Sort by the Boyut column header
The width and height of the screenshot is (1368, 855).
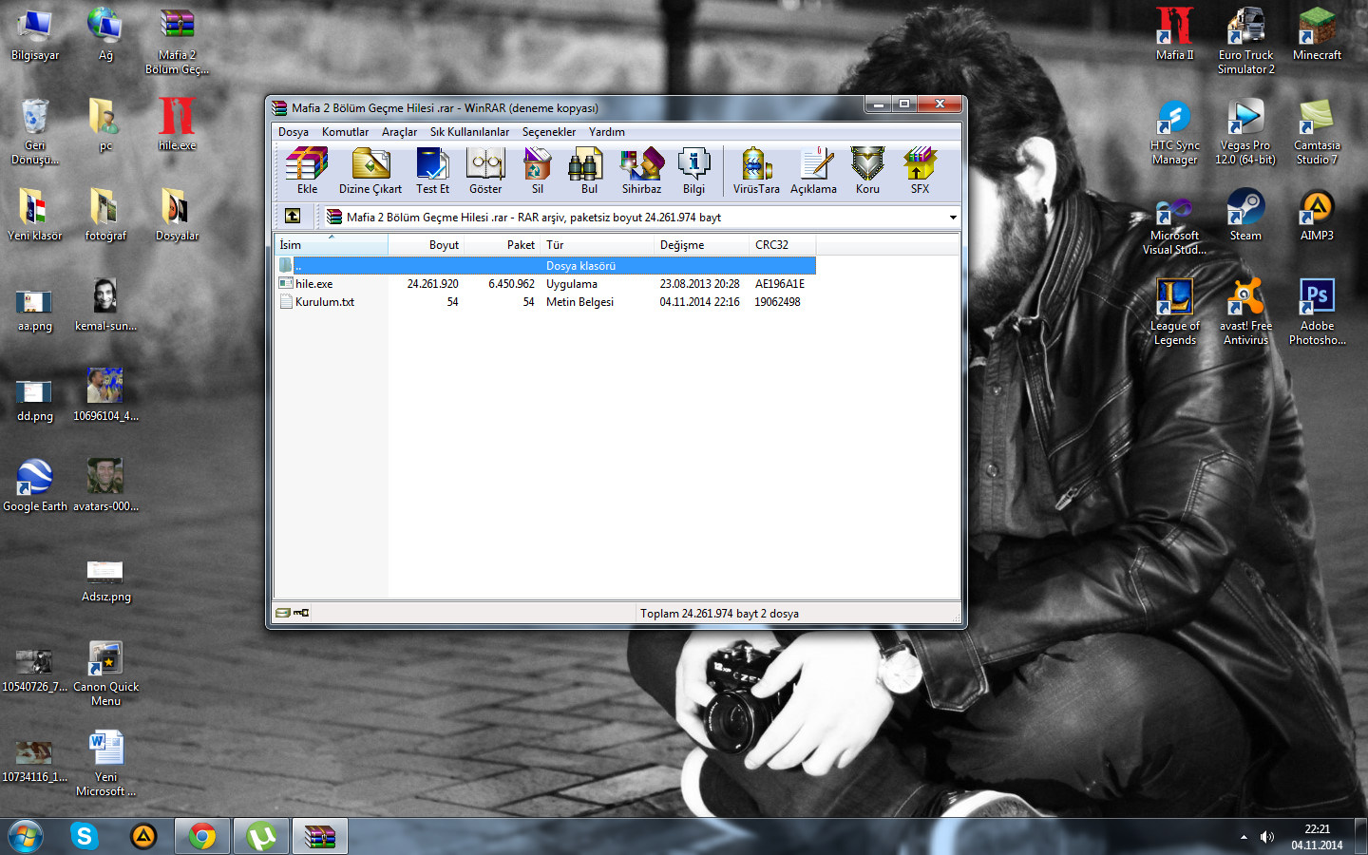pyautogui.click(x=427, y=245)
